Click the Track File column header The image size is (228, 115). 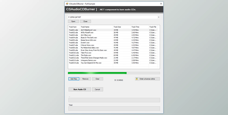[x=153, y=27]
